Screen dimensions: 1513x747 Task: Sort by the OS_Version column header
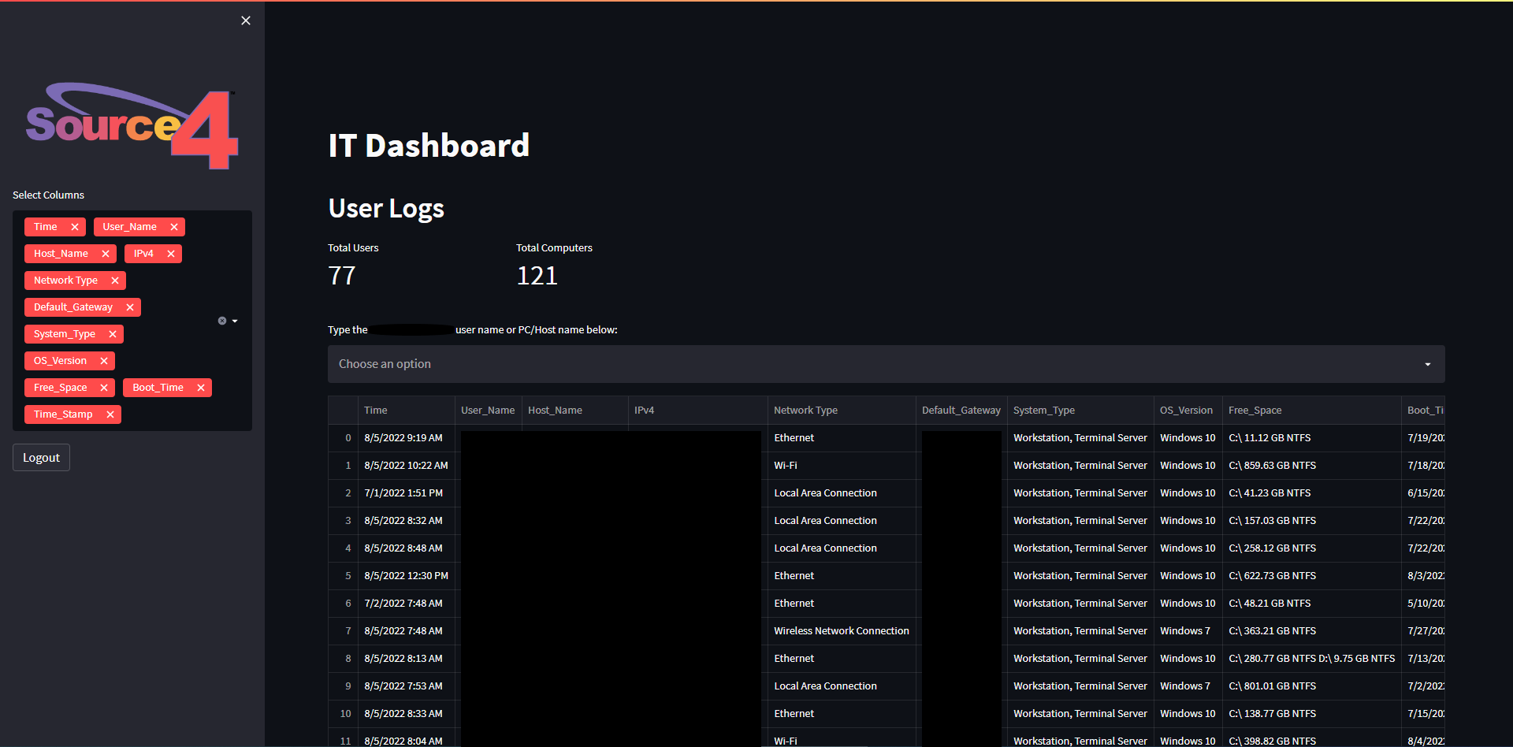click(1188, 411)
